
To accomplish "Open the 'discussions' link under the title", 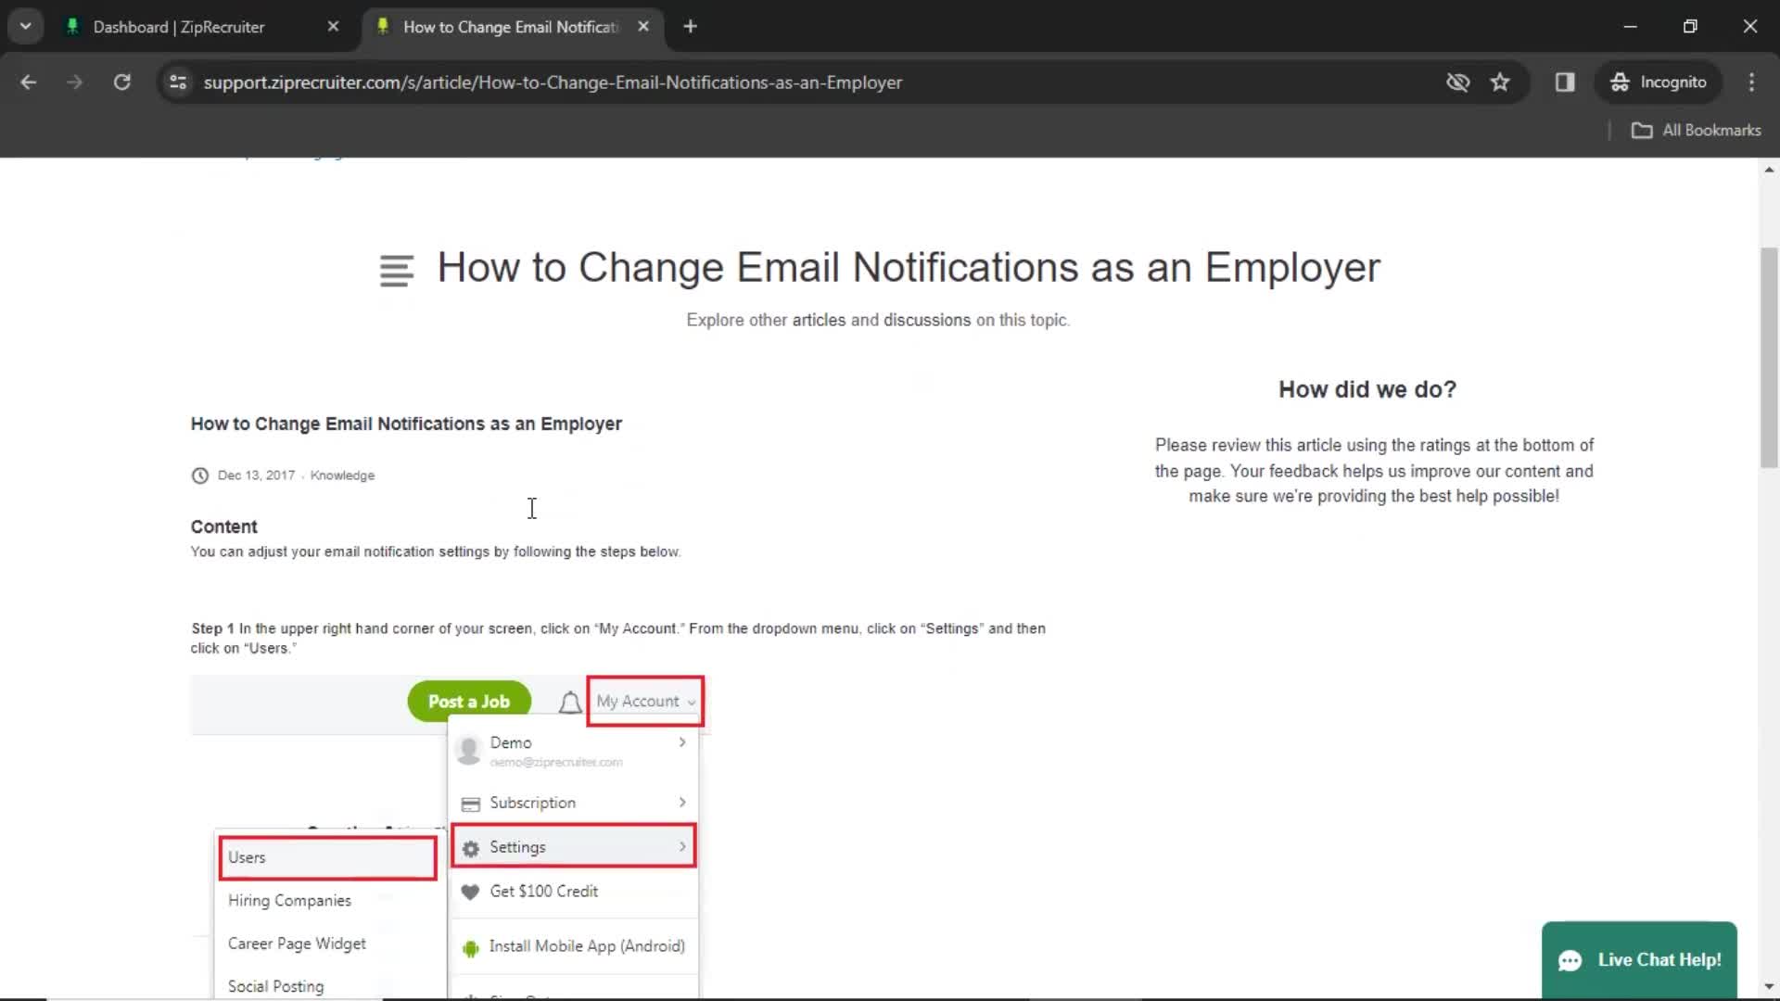I will pyautogui.click(x=927, y=320).
